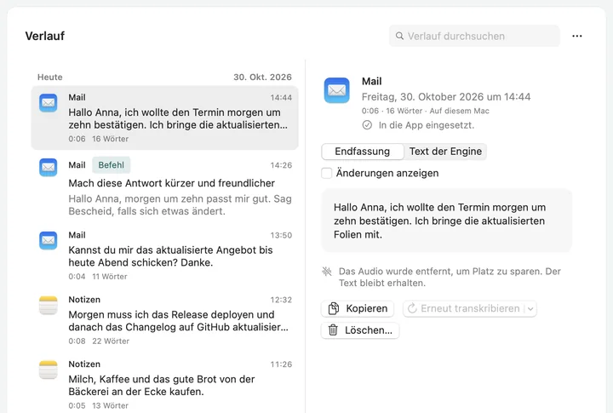
Task: Click the Löschen… button
Action: 360,330
